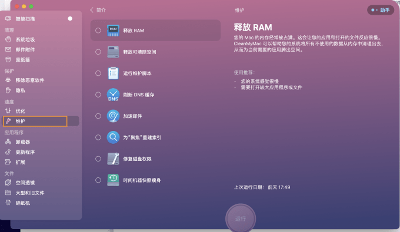400x232 pixels.
Task: Select the 运行维护脚本 radio button
Action: (98, 73)
